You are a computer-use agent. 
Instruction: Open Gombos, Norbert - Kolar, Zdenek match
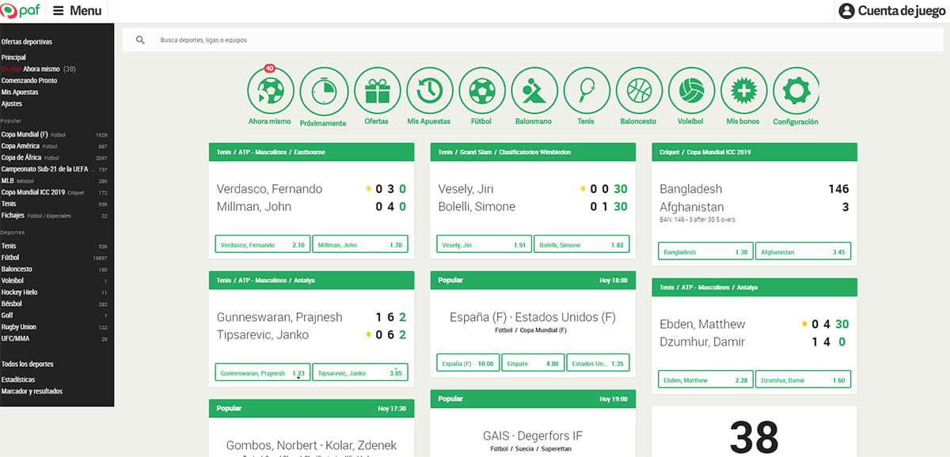311,445
